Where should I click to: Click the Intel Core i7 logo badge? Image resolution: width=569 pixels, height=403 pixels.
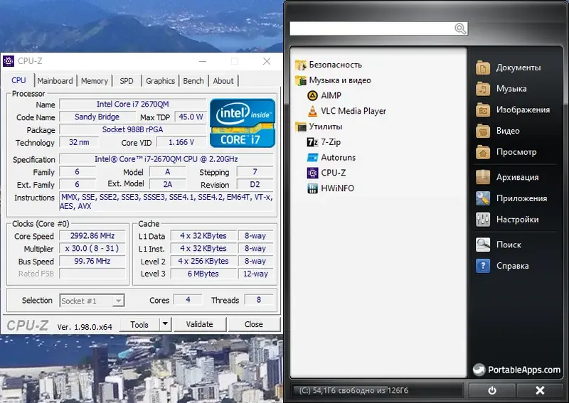pyautogui.click(x=243, y=123)
